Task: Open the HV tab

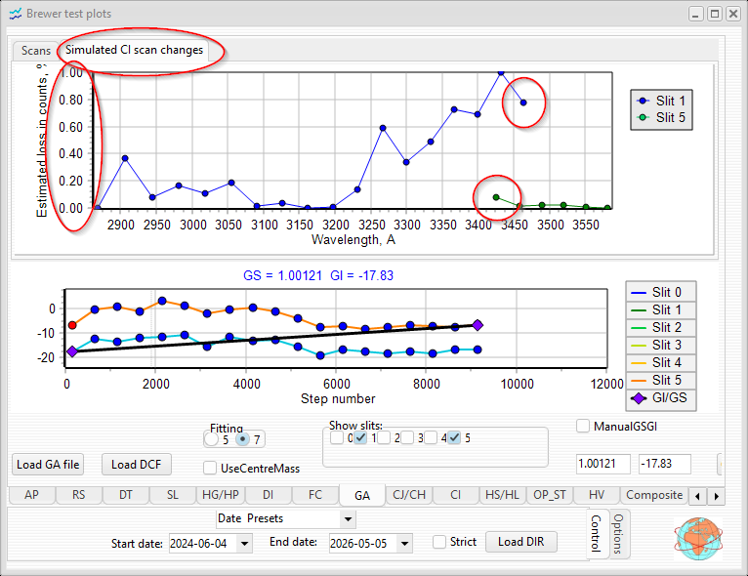Action: click(x=597, y=495)
